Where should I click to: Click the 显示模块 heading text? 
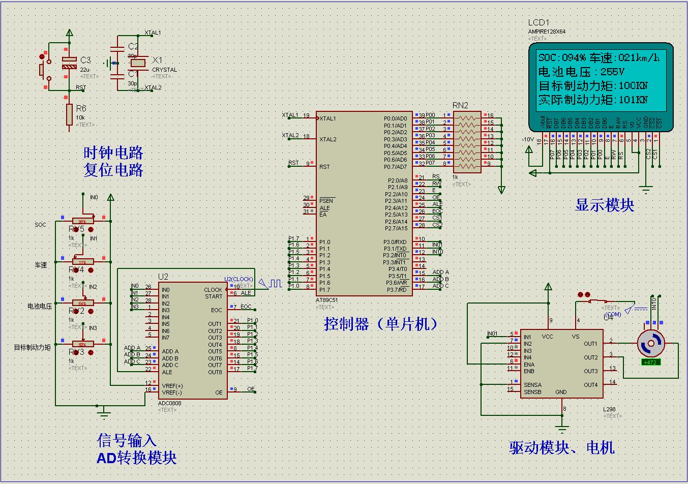click(x=605, y=205)
